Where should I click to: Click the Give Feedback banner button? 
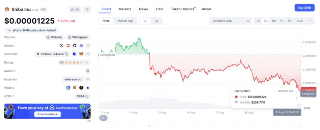[47, 114]
